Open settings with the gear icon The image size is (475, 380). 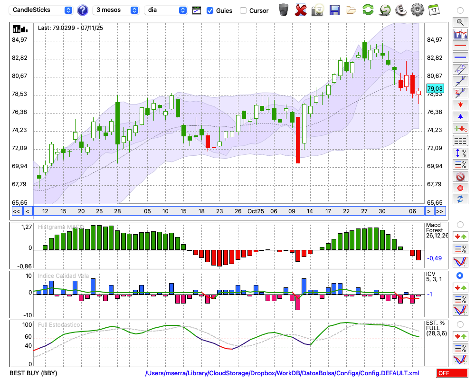[x=418, y=10]
